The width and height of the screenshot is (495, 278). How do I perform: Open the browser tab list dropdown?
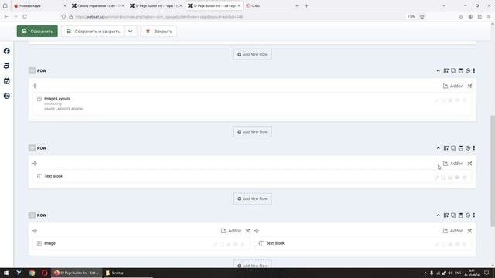point(444,5)
